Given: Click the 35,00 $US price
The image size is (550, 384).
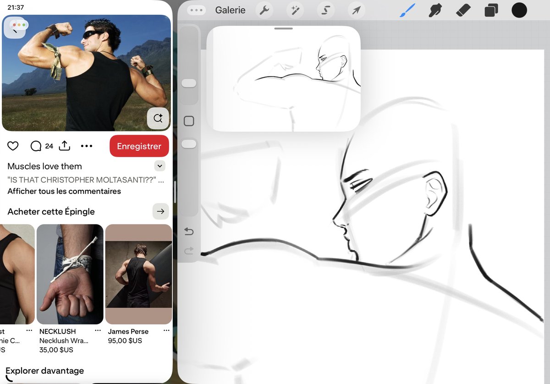Looking at the screenshot, I should [56, 350].
